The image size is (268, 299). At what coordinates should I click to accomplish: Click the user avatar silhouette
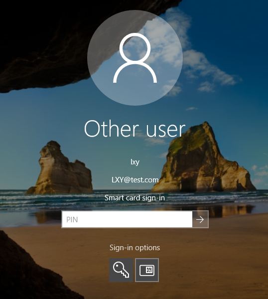[x=135, y=58]
